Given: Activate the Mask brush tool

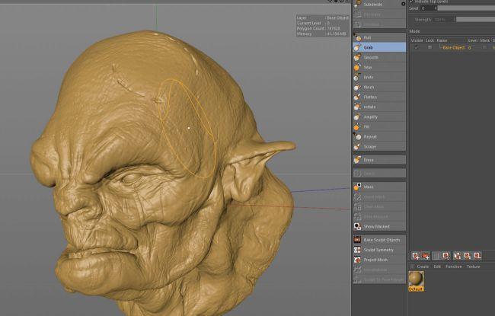Looking at the screenshot, I should pos(378,187).
